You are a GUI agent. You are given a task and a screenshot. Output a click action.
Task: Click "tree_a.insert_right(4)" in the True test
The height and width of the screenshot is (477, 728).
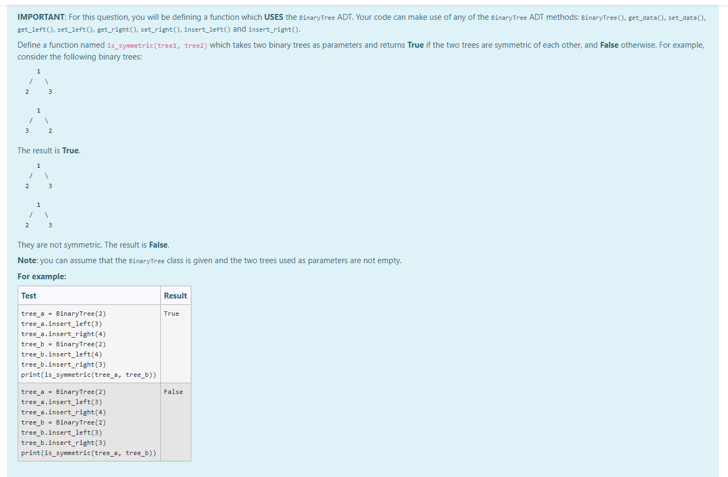[64, 334]
